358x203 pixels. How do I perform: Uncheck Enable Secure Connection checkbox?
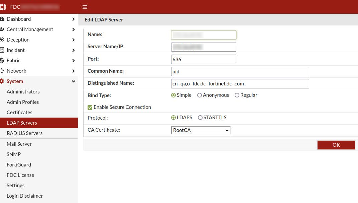click(x=90, y=107)
